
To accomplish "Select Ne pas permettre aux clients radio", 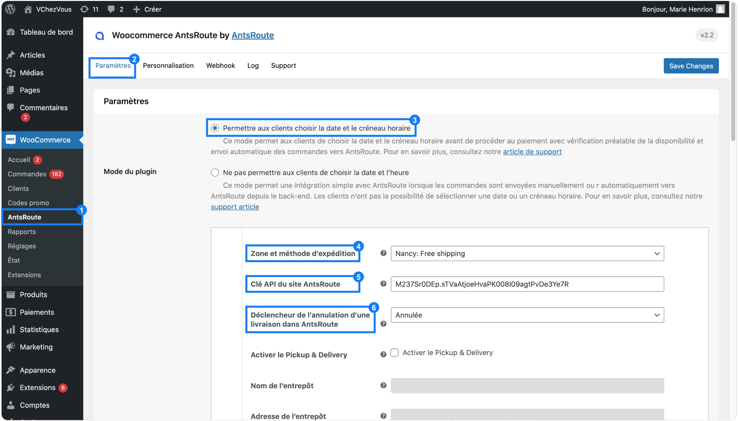I will (x=215, y=173).
